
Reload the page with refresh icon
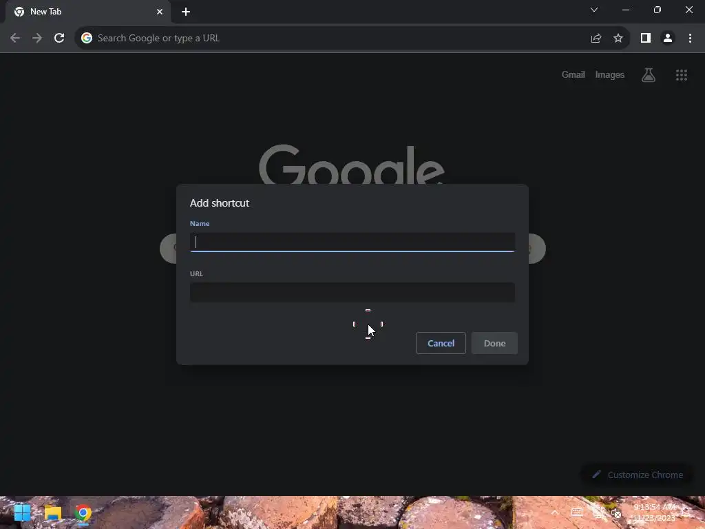[59, 39]
